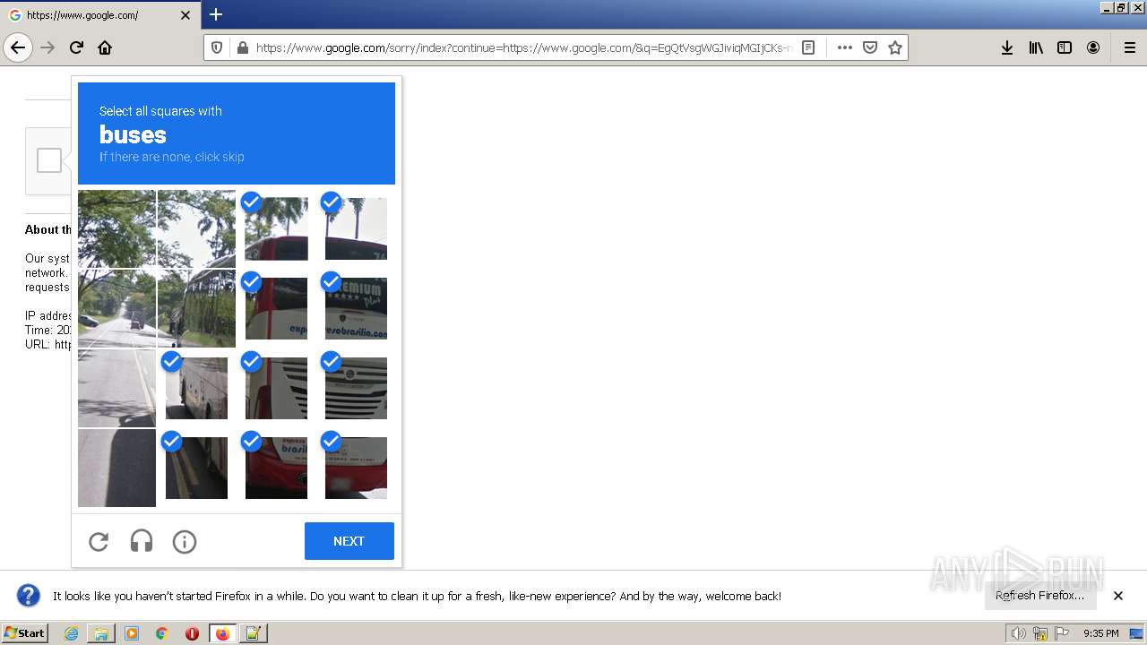1147x645 pixels.
Task: Select the tile with bus windshield edge
Action: click(x=196, y=308)
